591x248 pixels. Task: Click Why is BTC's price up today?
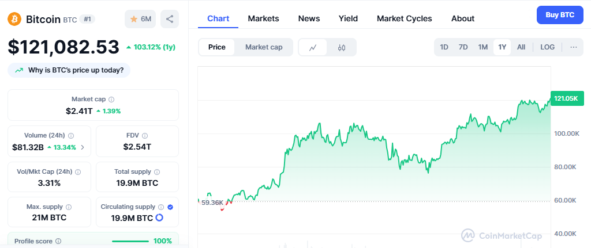click(x=69, y=70)
